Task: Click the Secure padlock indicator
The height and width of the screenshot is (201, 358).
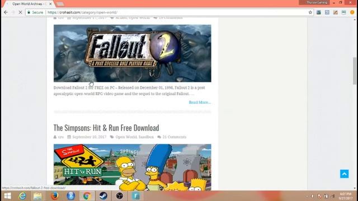Action: coord(35,12)
